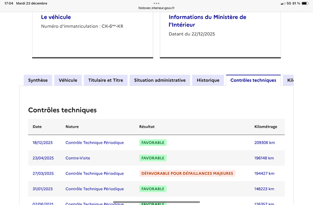Select the 31/01/2023 inspection date

pos(43,189)
